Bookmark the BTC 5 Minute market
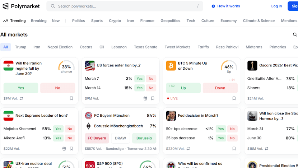 pos(234,98)
